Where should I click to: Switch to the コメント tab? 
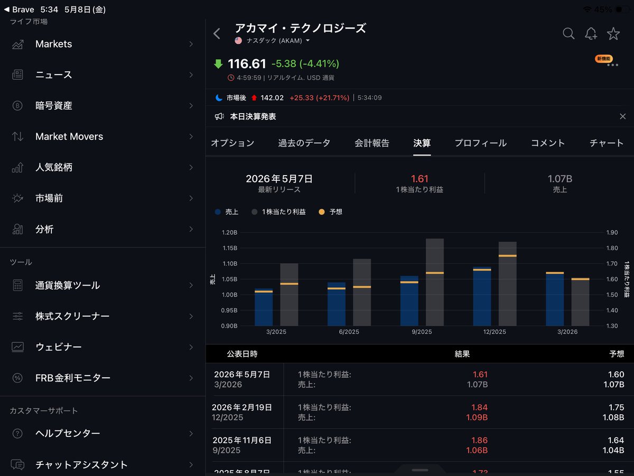coord(548,143)
